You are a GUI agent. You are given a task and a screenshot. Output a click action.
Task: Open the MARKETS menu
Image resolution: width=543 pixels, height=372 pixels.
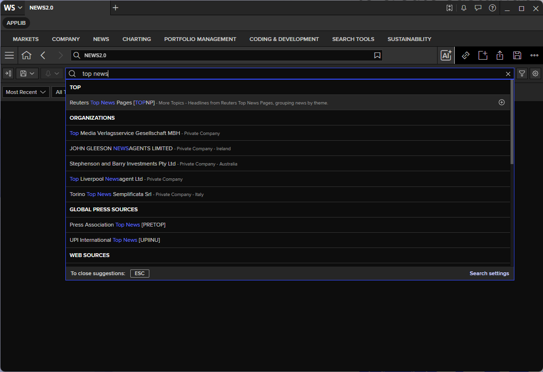[26, 39]
